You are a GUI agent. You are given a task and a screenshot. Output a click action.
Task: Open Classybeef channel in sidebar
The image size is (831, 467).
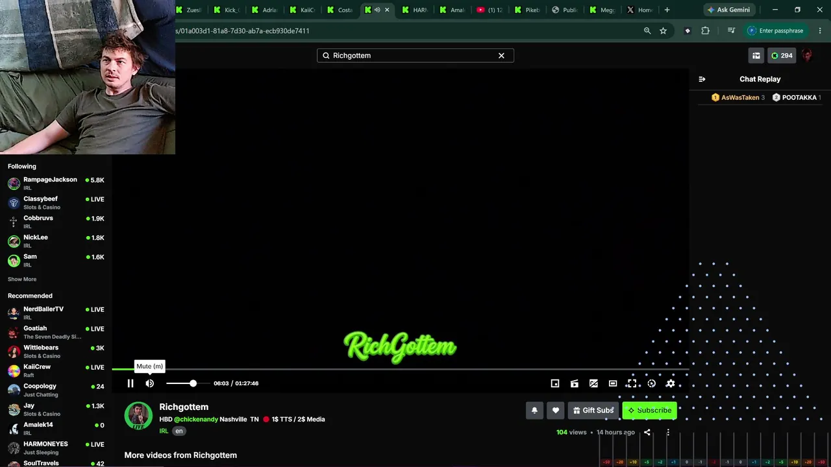pyautogui.click(x=56, y=203)
